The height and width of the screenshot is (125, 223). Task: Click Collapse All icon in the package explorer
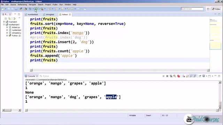coord(6,18)
